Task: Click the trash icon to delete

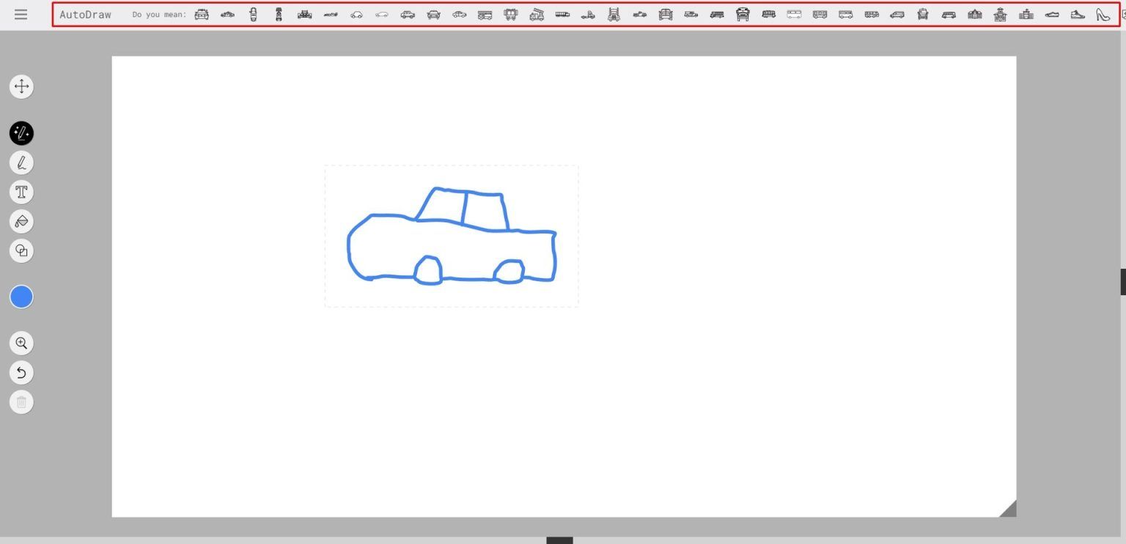Action: 21,401
